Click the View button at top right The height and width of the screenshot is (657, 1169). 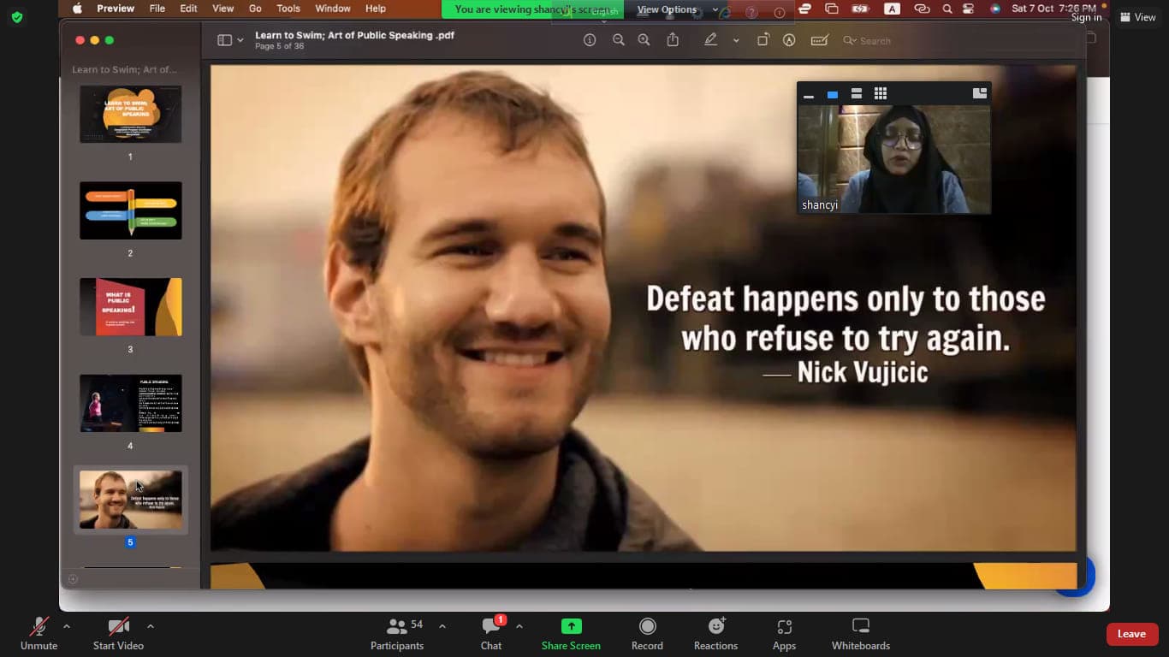click(x=1137, y=17)
